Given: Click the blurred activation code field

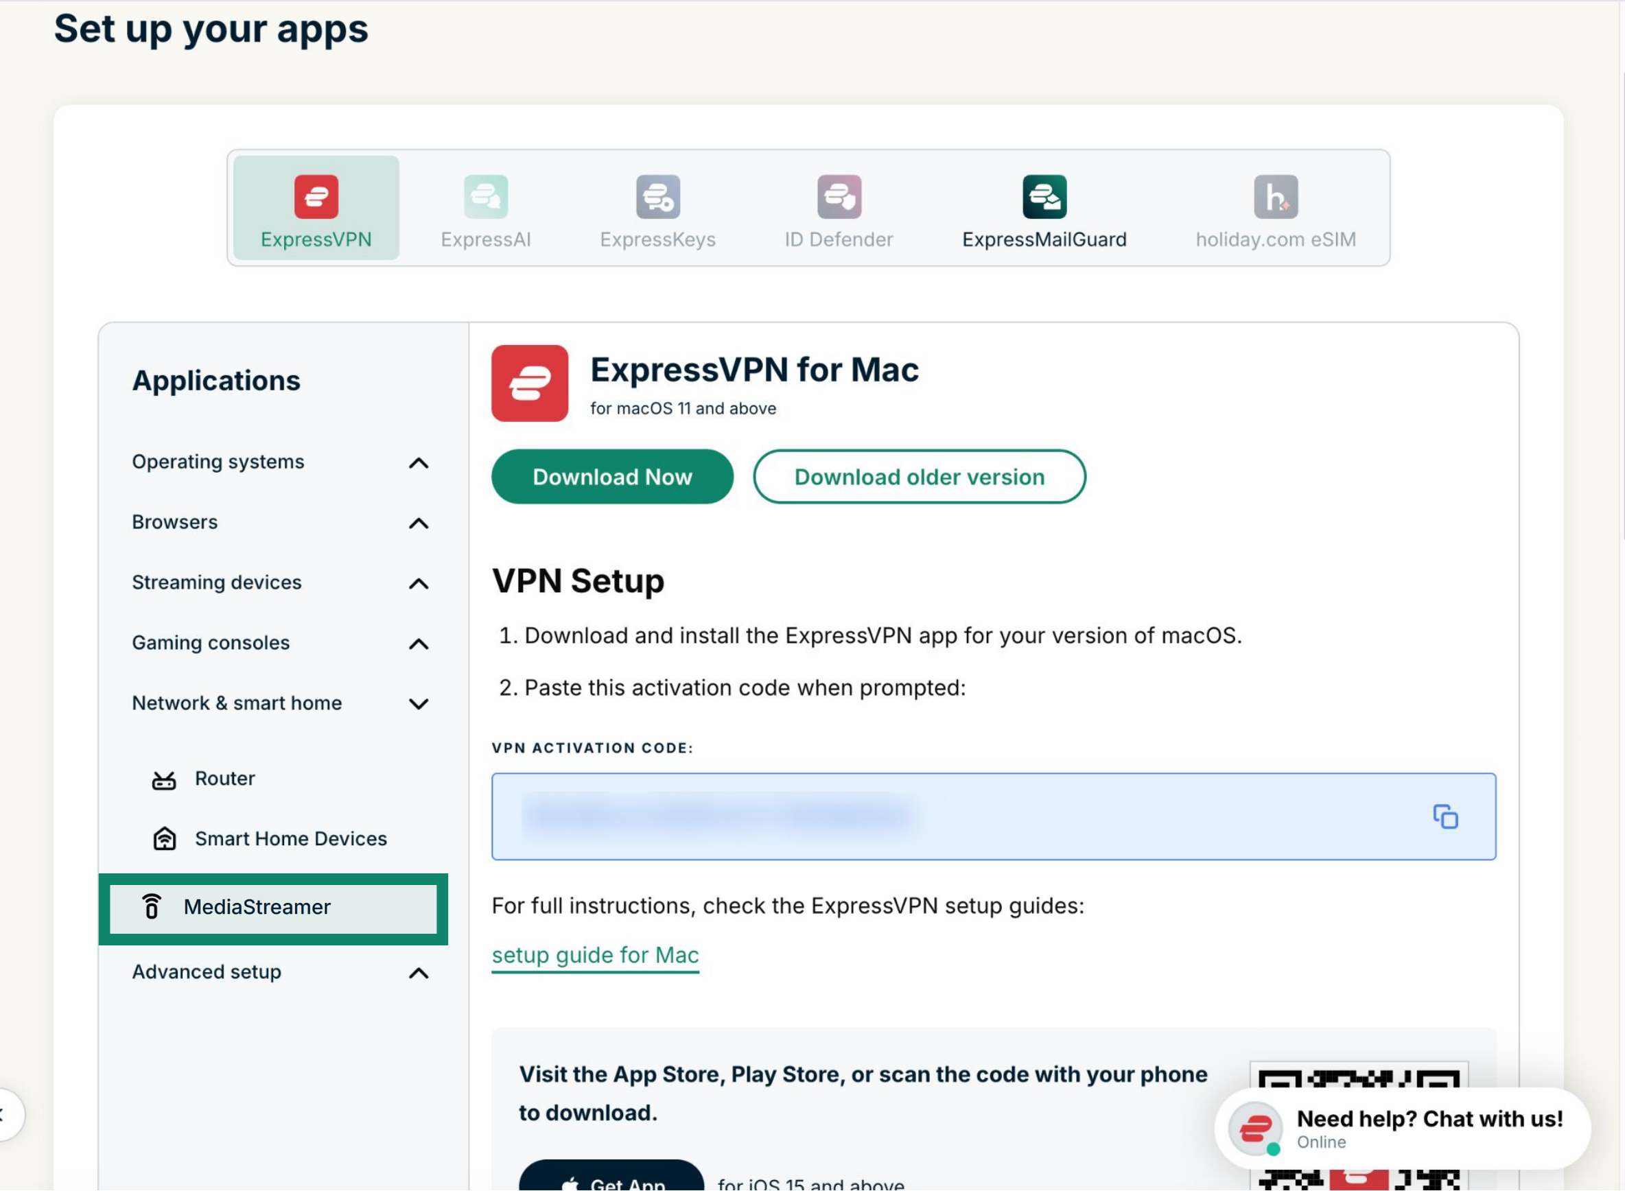Looking at the screenshot, I should 994,817.
